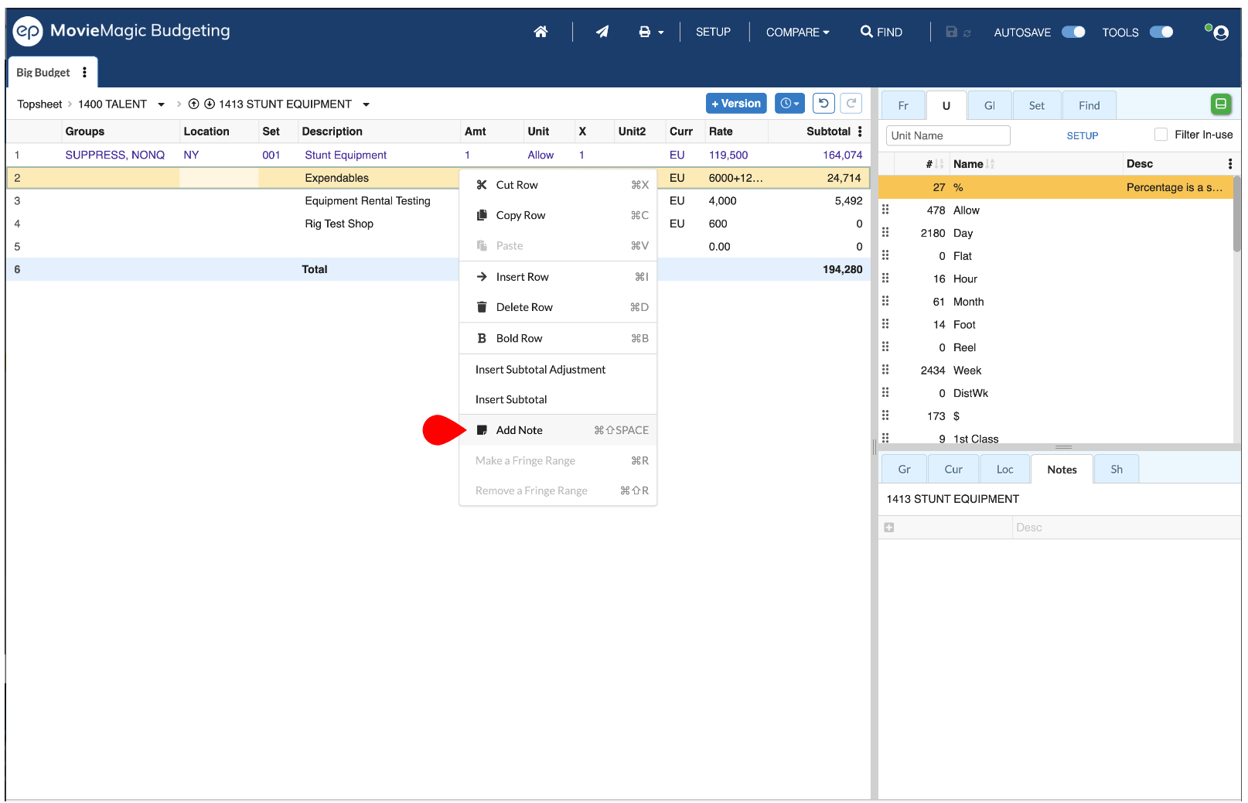Choose Copy Row from context menu
The height and width of the screenshot is (803, 1248).
coord(558,215)
